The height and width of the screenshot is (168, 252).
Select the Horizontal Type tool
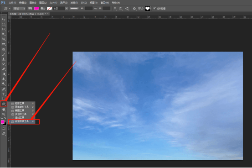(4, 94)
